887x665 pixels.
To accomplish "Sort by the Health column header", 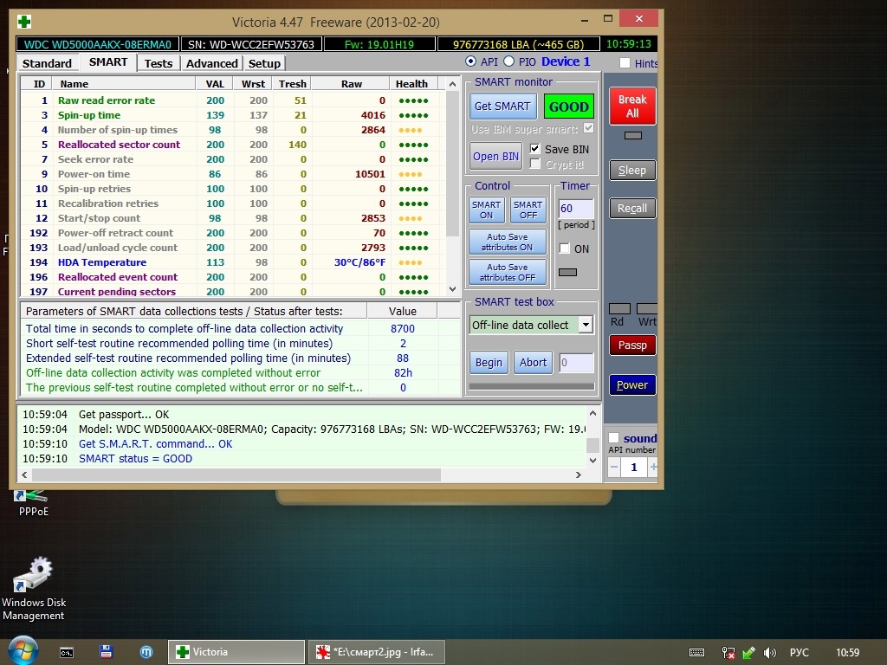I will (x=411, y=84).
